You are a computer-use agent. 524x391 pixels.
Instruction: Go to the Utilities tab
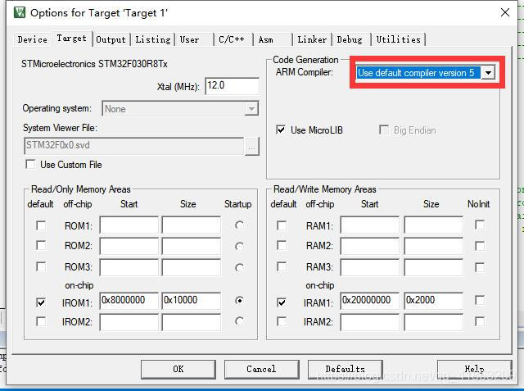[399, 39]
